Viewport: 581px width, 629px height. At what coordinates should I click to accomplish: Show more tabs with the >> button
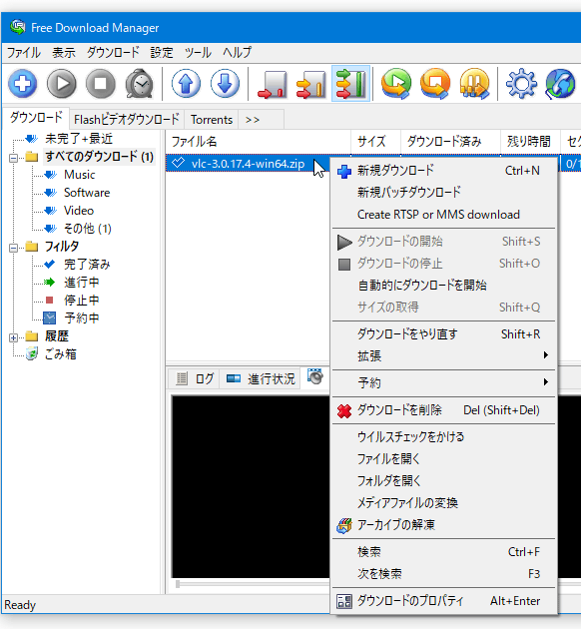point(253,120)
